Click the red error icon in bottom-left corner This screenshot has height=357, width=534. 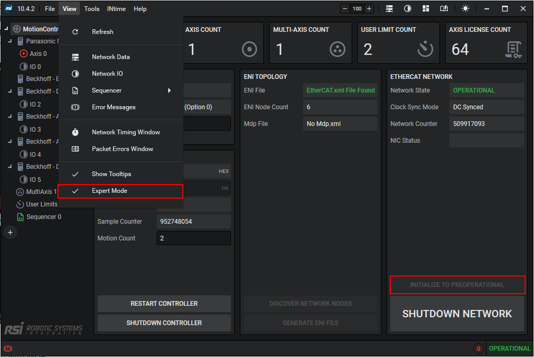tap(8, 349)
